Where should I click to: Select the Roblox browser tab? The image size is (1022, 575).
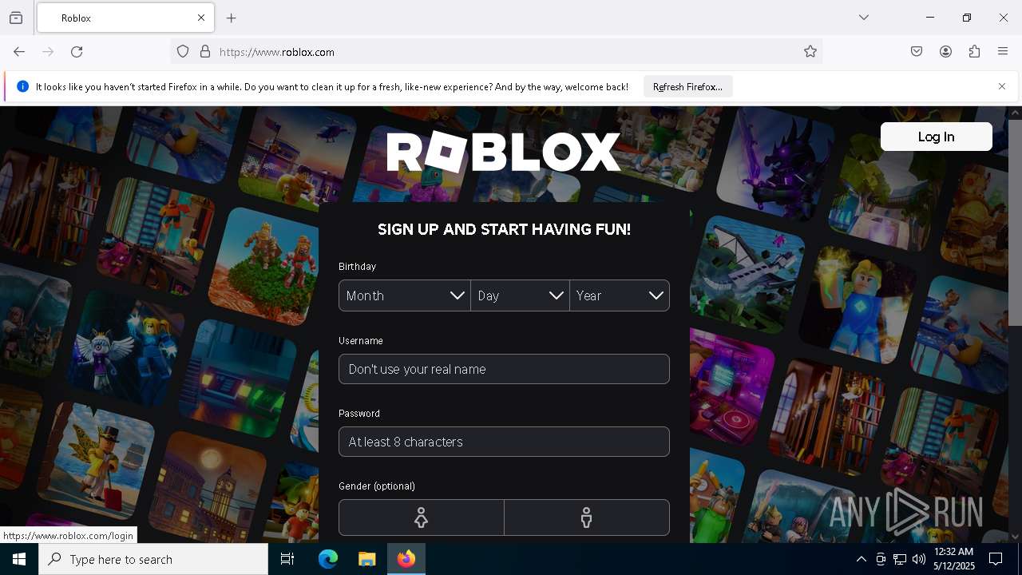coord(125,18)
